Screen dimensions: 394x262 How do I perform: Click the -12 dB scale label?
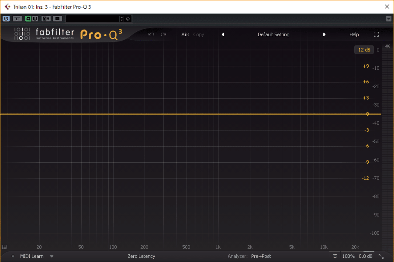(365, 178)
